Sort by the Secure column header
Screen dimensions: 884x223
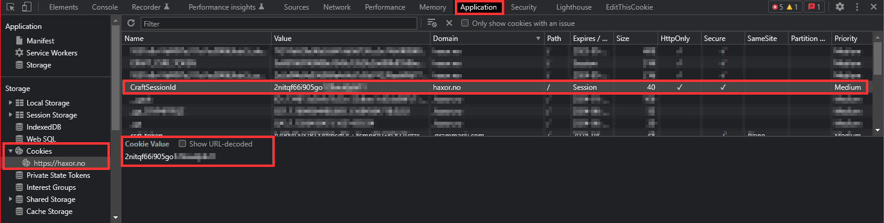click(722, 38)
